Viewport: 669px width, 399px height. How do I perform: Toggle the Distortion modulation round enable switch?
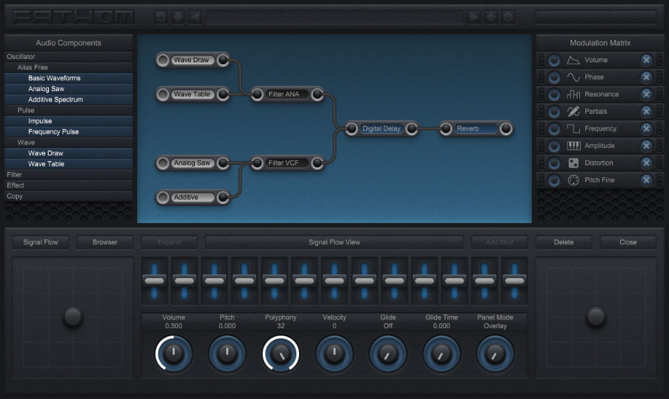[x=554, y=163]
